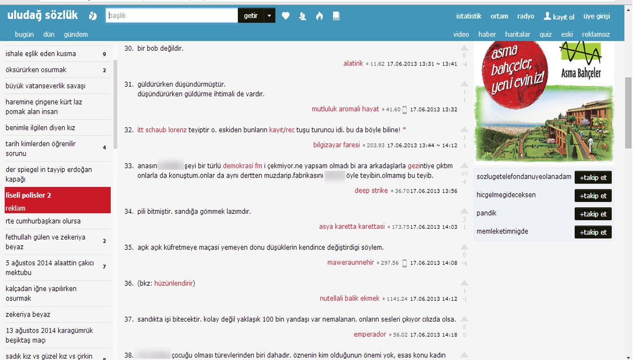Viewport: 638px width, 360px height.
Task: Click the Asma Bahçeler advertisement banner
Action: pos(544,101)
